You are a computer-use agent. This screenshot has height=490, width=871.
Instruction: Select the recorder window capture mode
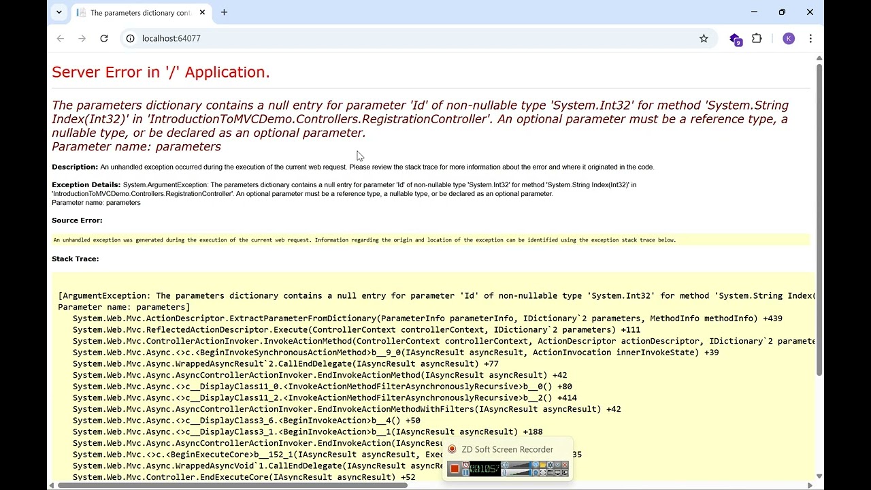point(550,472)
